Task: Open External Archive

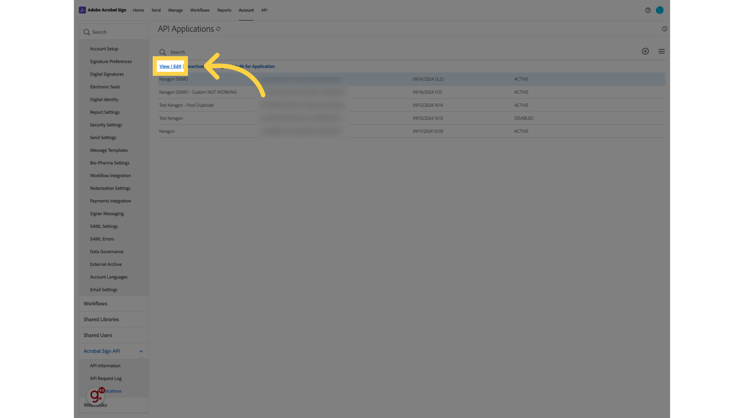Action: pyautogui.click(x=106, y=264)
